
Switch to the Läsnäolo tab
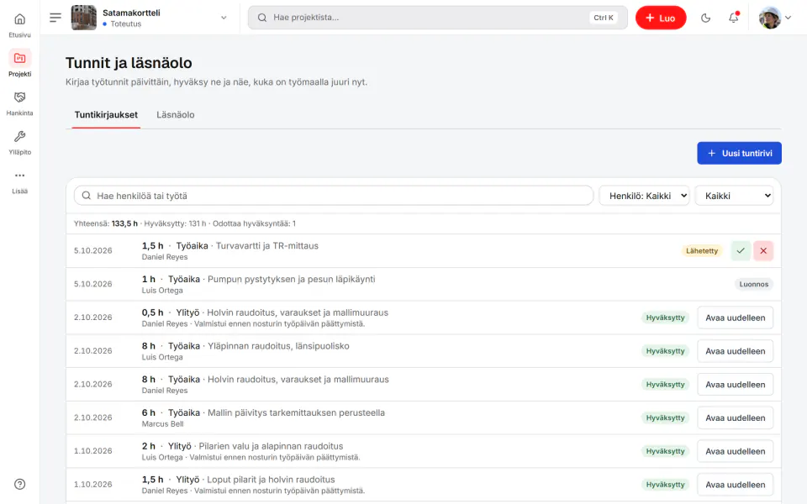176,115
